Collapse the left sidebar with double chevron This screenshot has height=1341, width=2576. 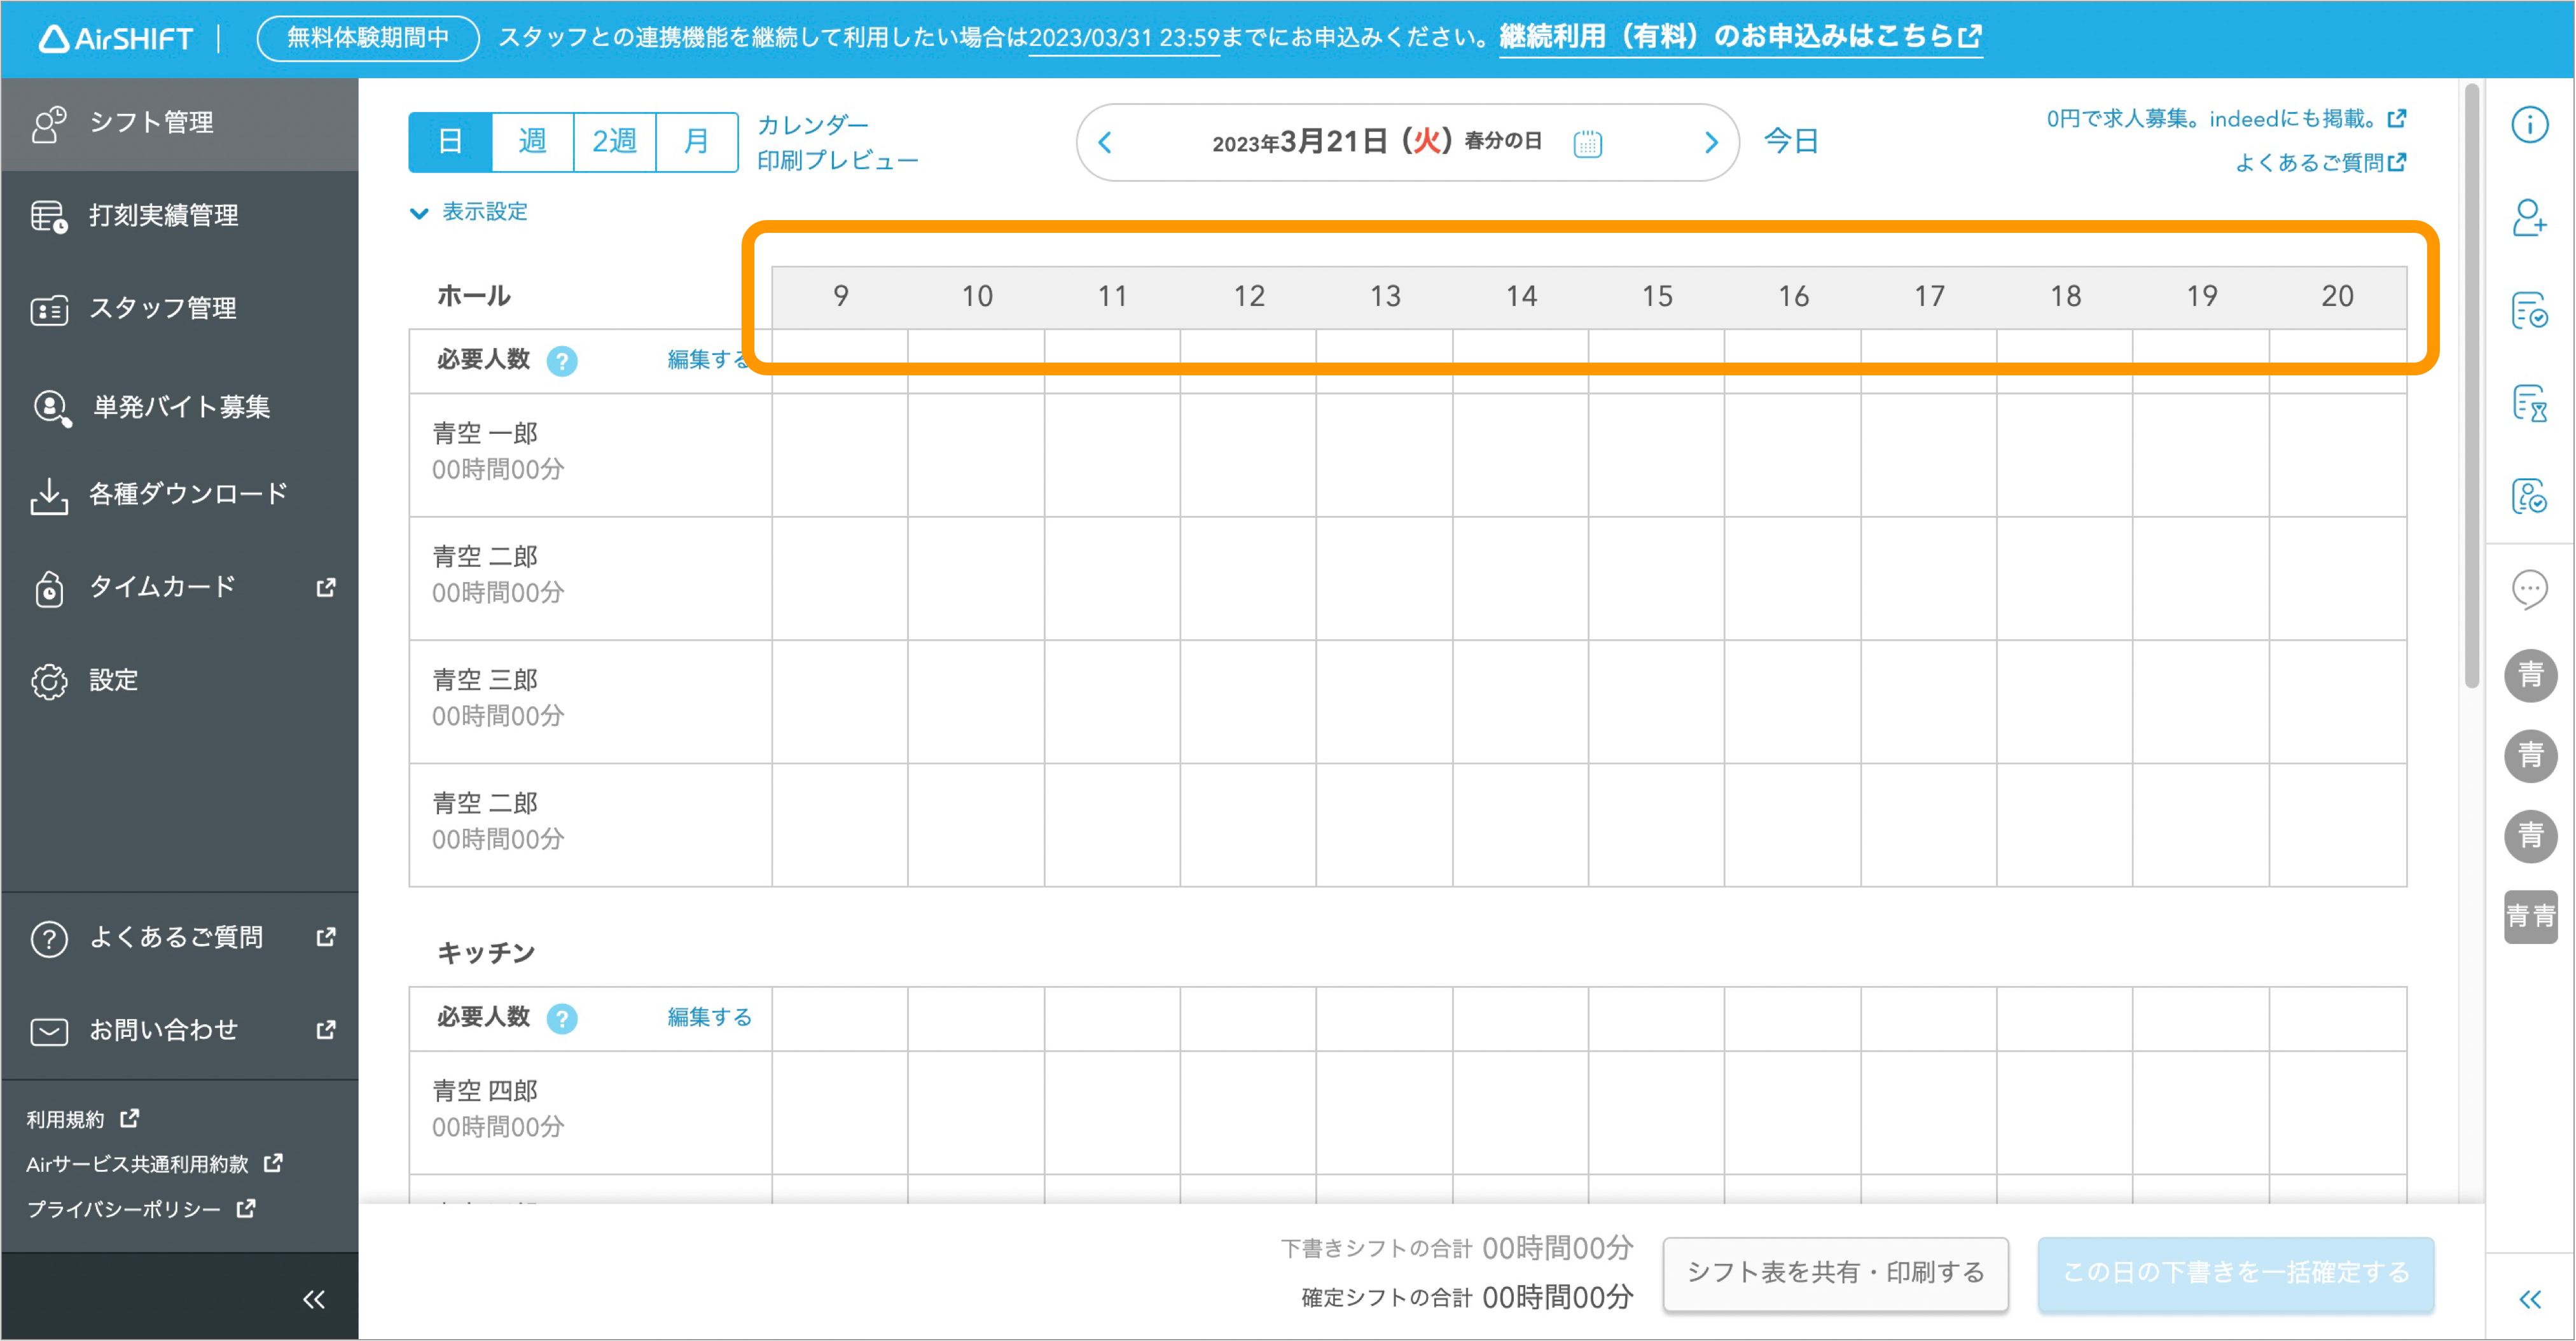tap(314, 1299)
